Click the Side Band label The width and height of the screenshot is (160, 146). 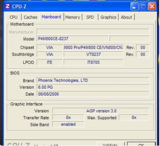pyautogui.click(x=40, y=125)
